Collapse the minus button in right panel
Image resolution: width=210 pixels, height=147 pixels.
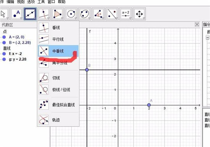click(x=207, y=37)
